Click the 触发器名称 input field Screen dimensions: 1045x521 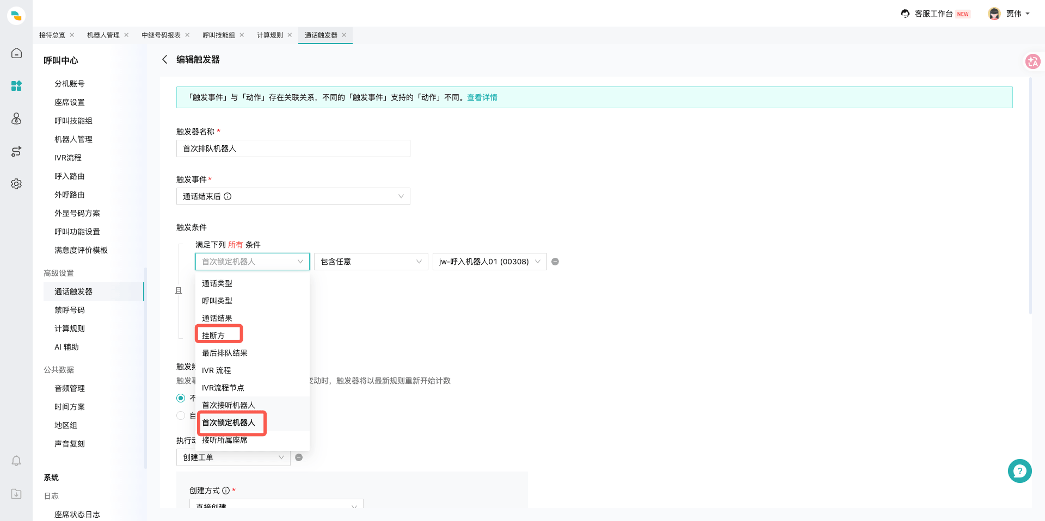(x=293, y=148)
